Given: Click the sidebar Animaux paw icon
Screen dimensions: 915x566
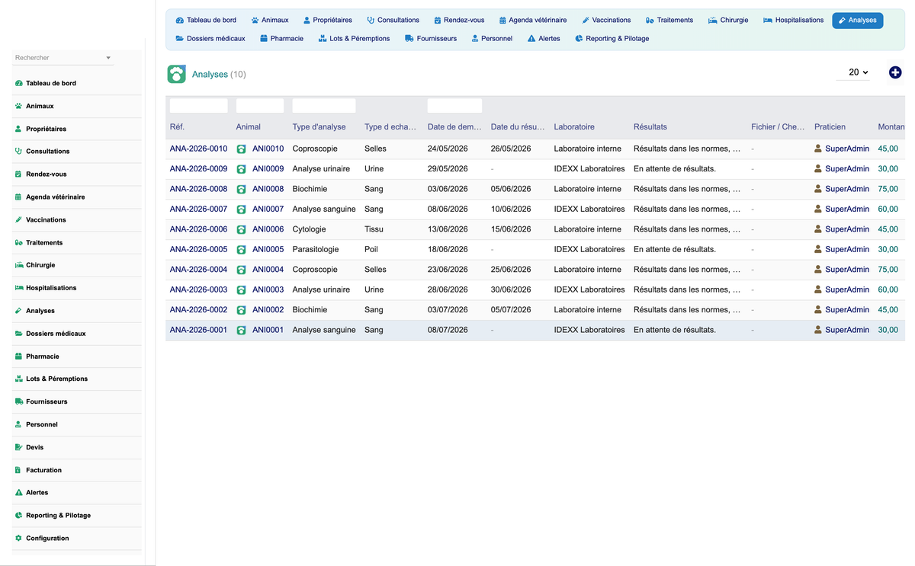Looking at the screenshot, I should click(18, 106).
